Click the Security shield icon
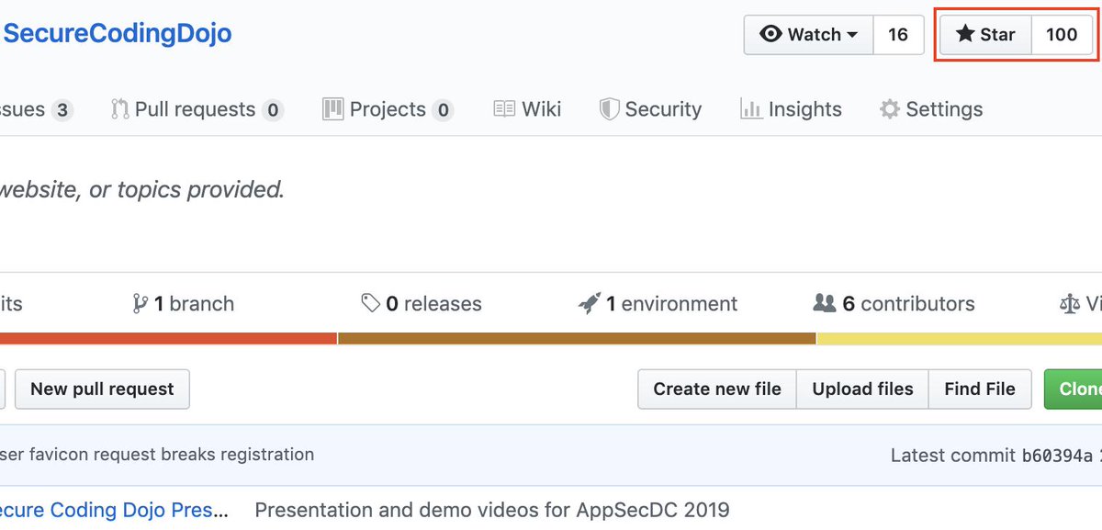This screenshot has width=1102, height=530. [609, 109]
